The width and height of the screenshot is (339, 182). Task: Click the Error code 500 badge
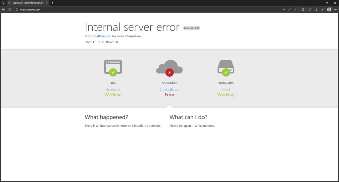tap(191, 28)
